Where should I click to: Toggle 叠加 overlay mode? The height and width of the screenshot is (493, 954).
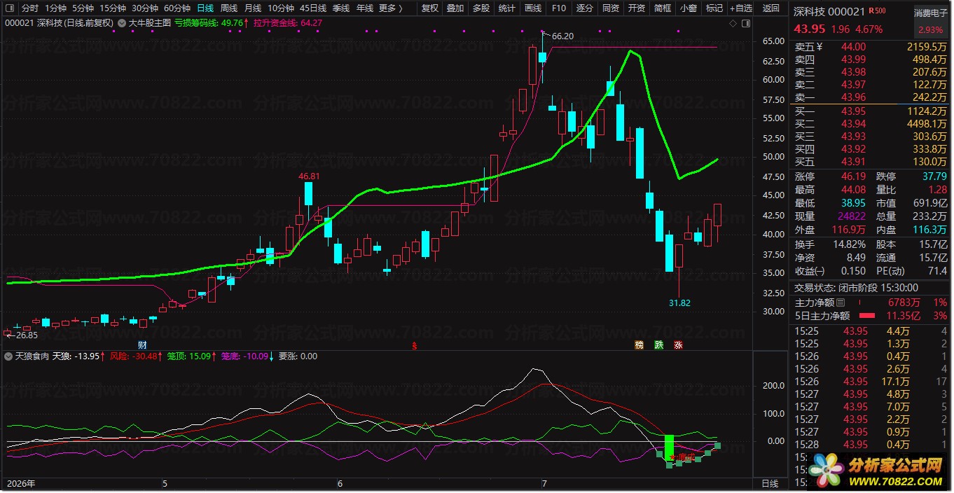coord(455,8)
